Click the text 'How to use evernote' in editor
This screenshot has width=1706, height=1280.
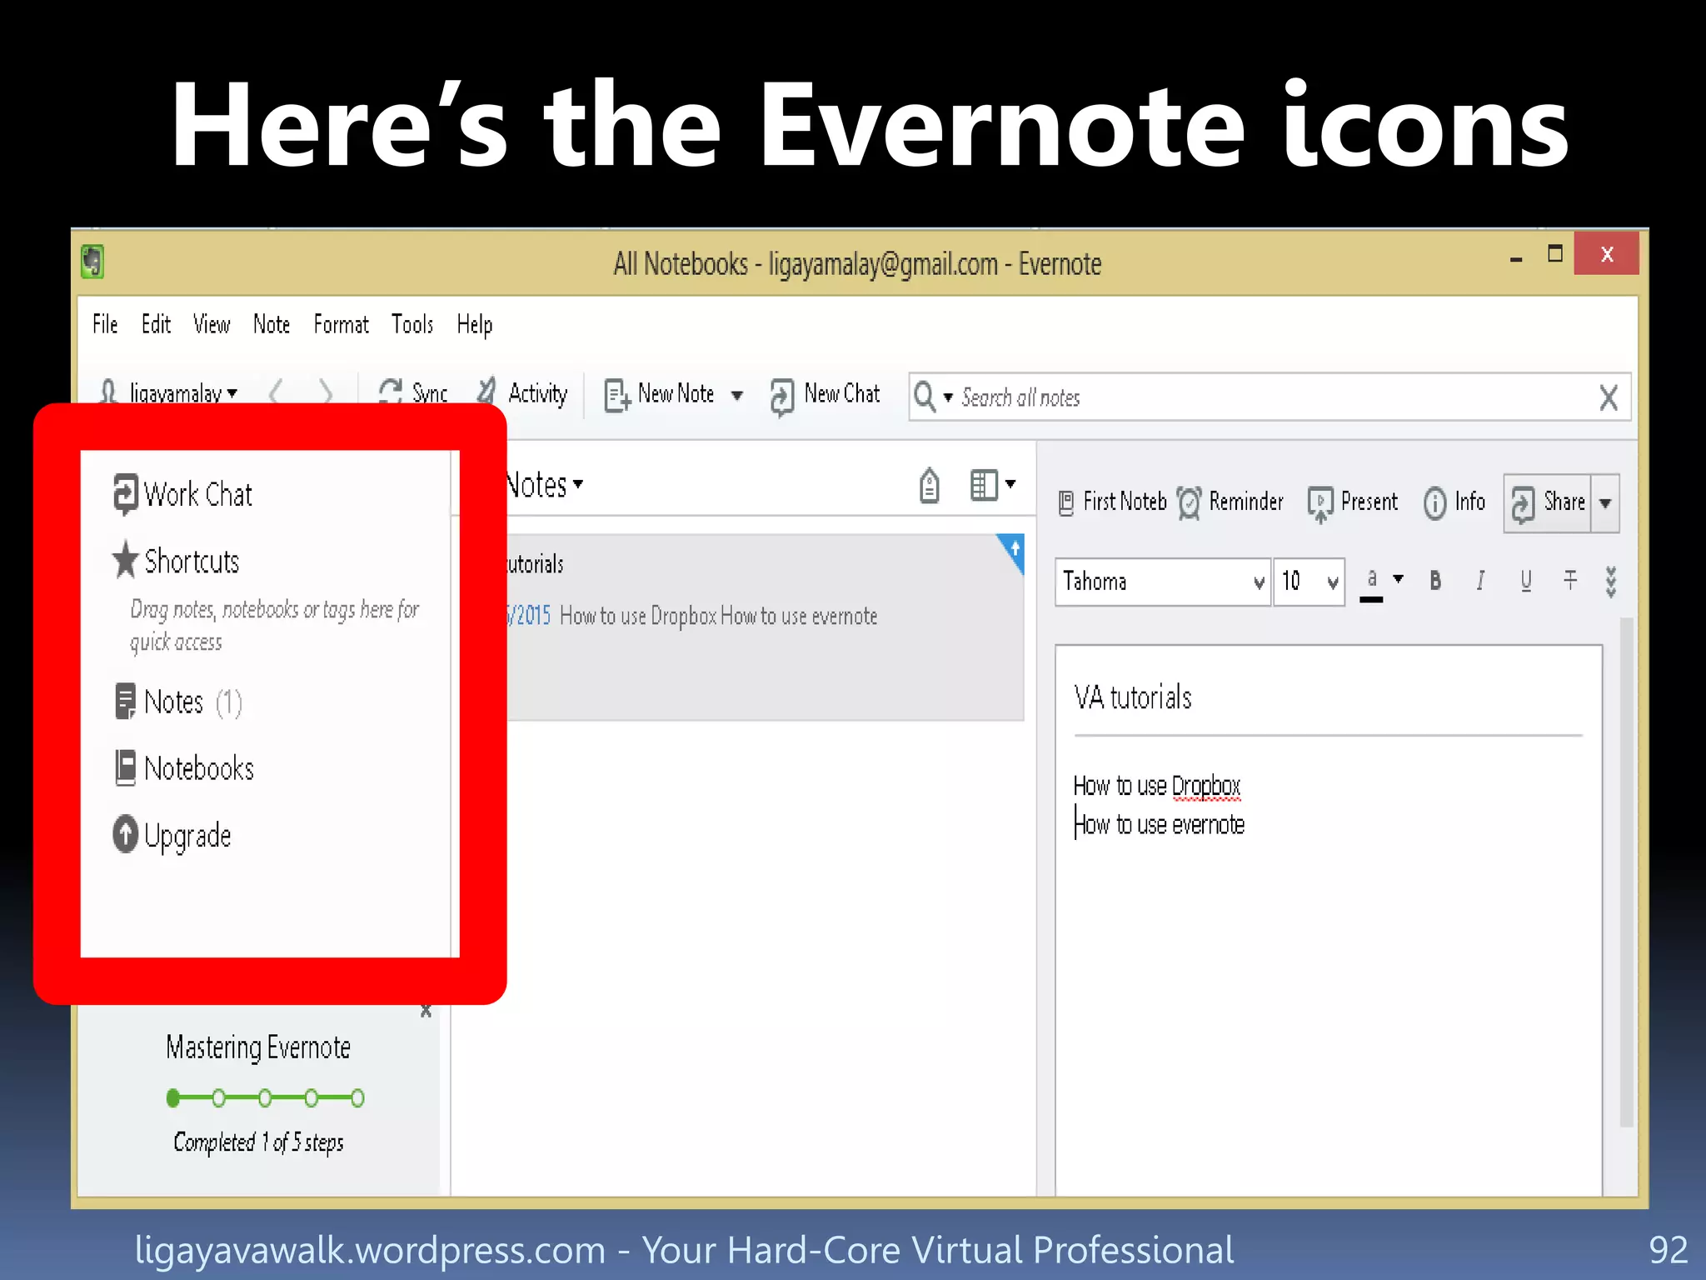1159,825
